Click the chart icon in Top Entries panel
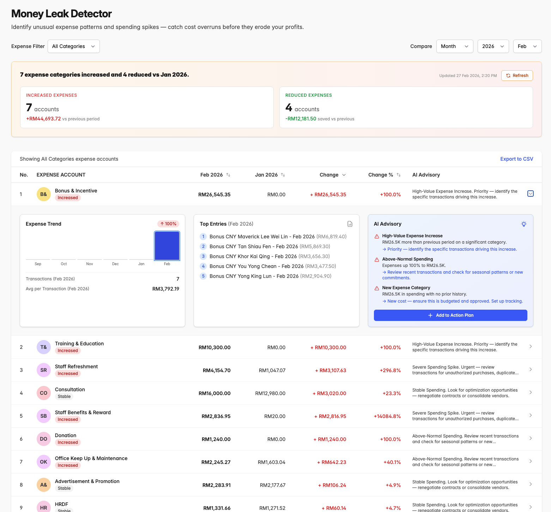This screenshot has height=512, width=551. pos(350,224)
